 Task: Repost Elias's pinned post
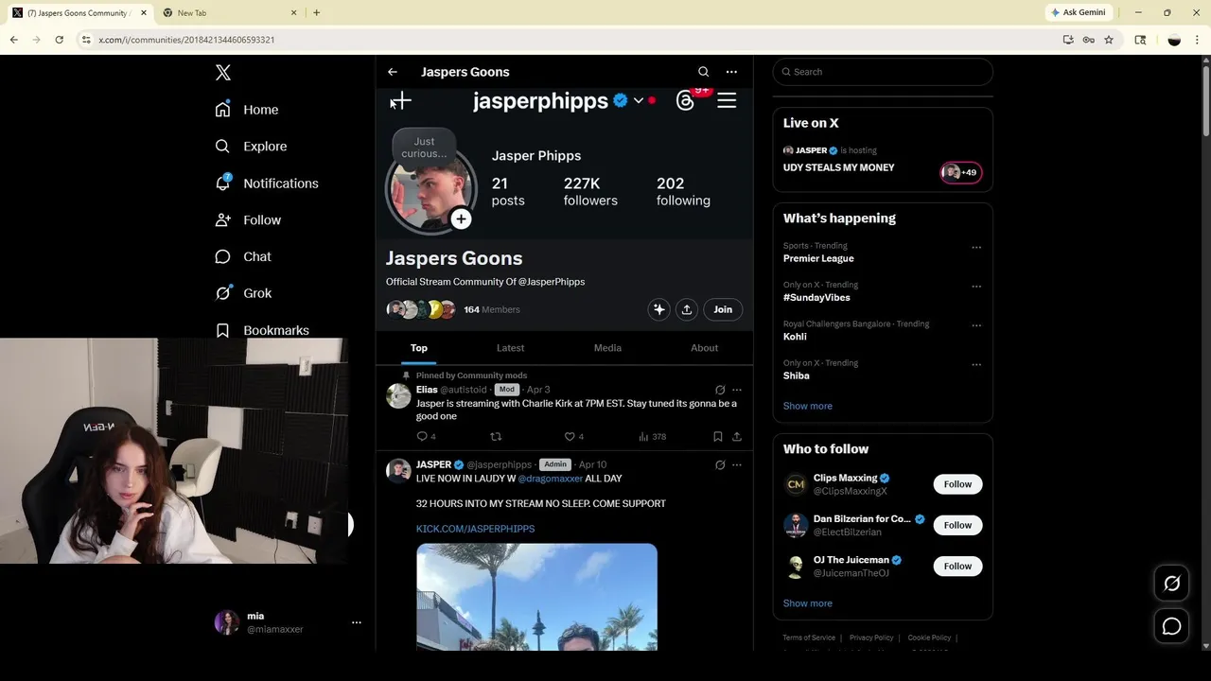coord(496,436)
